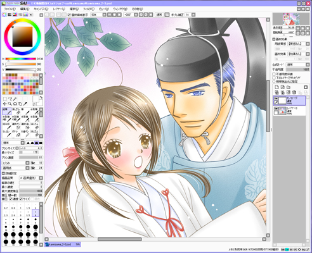Screen dimensions: 312x253
Task: Click the redo arrow in the toolbar
Action: click(x=52, y=15)
